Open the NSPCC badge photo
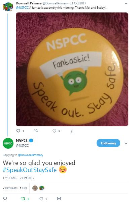Screen dimensions: 137x202 tap(72, 69)
